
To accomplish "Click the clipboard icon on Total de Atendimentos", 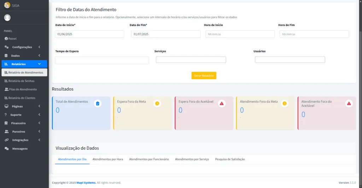I will (98, 103).
